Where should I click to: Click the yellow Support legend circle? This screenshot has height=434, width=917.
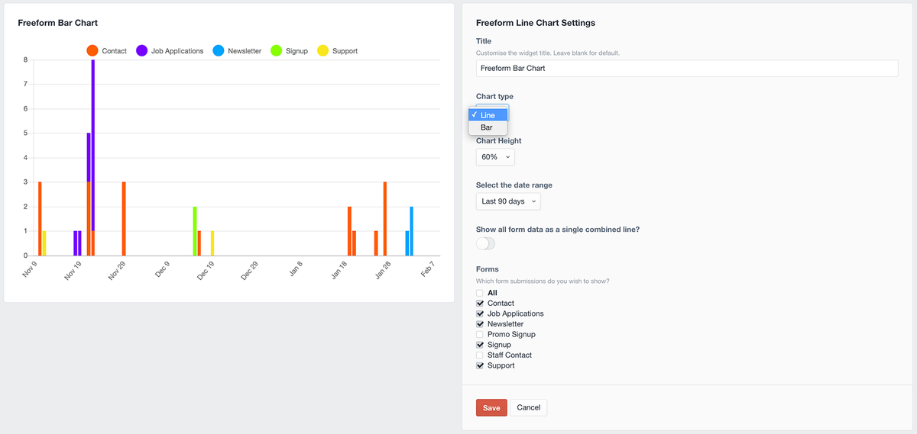pyautogui.click(x=323, y=51)
